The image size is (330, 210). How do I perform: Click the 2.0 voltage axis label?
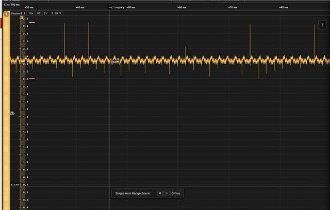(x=26, y=86)
